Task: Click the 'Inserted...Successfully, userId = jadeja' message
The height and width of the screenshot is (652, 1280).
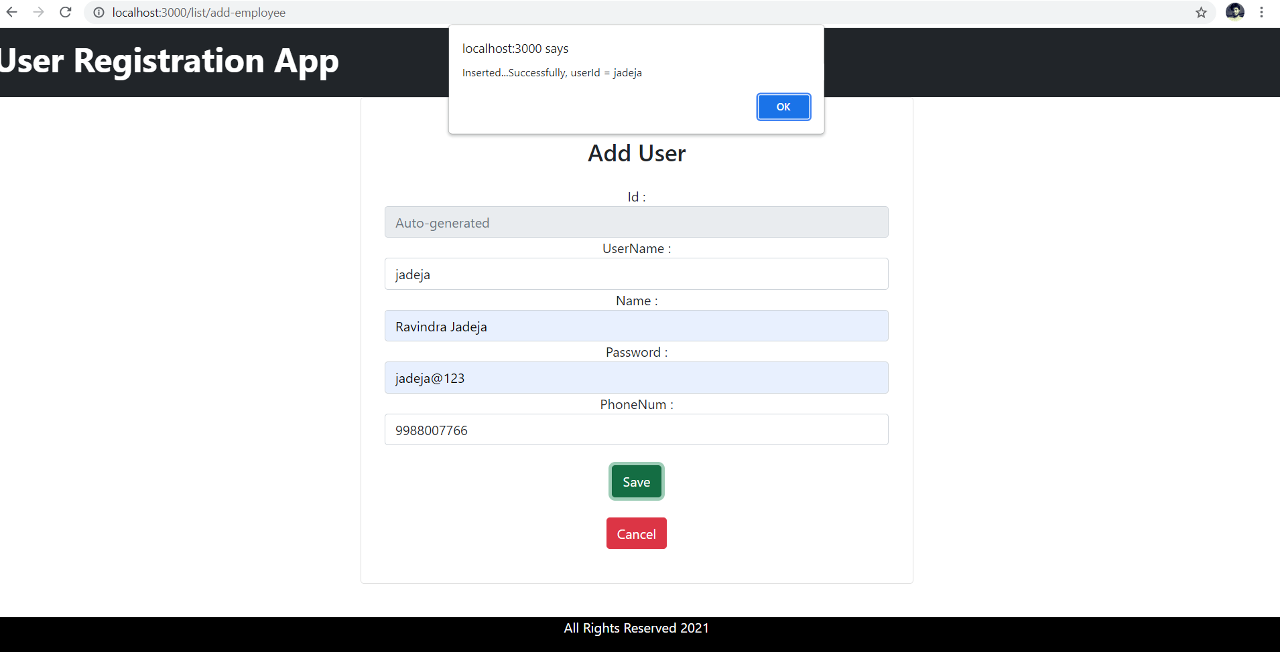Action: 552,73
